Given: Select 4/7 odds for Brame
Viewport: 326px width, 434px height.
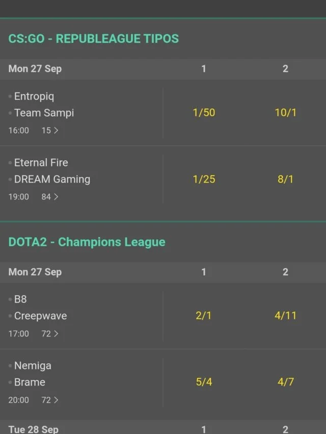Looking at the screenshot, I should tap(285, 382).
